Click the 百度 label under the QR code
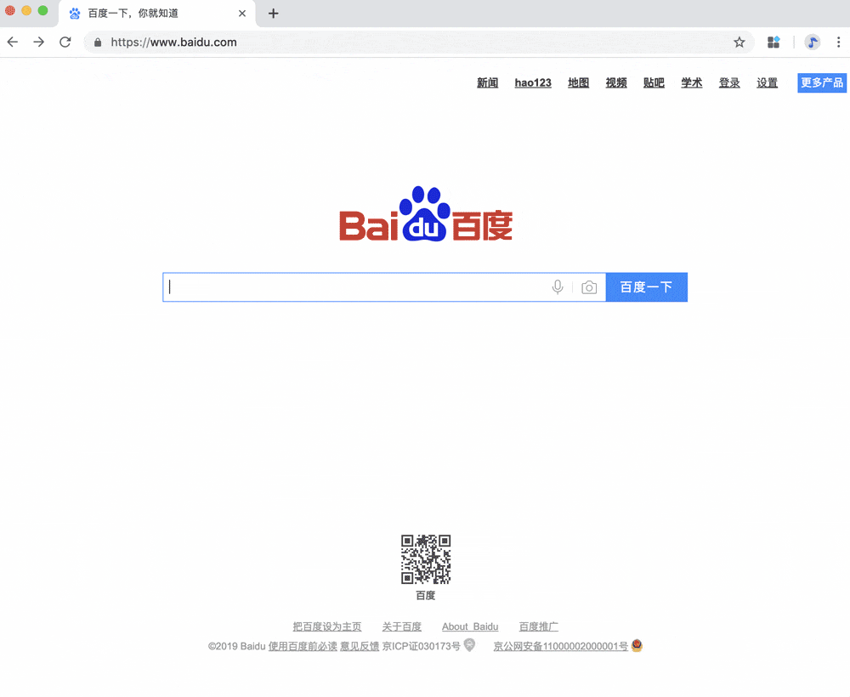The height and width of the screenshot is (697, 850). [x=426, y=595]
